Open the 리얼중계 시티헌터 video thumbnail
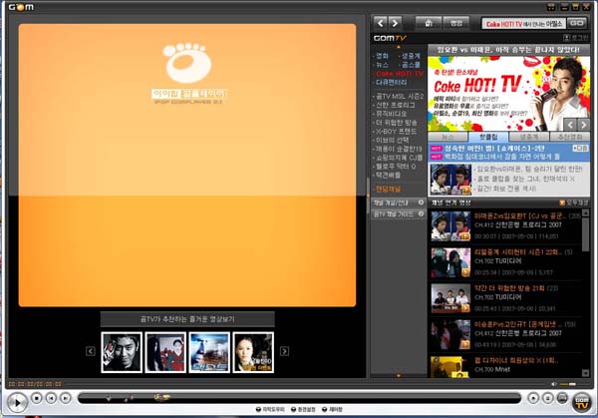 tap(450, 262)
